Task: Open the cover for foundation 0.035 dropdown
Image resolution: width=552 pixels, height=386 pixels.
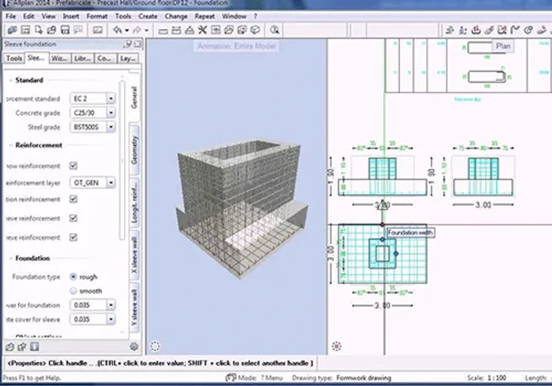Action: point(111,305)
